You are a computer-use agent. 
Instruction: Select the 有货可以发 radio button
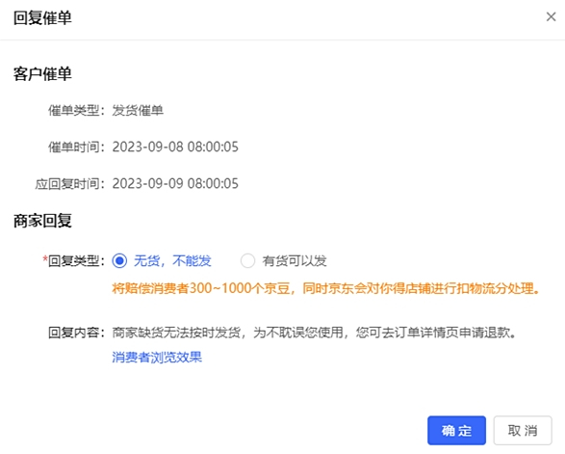(248, 260)
